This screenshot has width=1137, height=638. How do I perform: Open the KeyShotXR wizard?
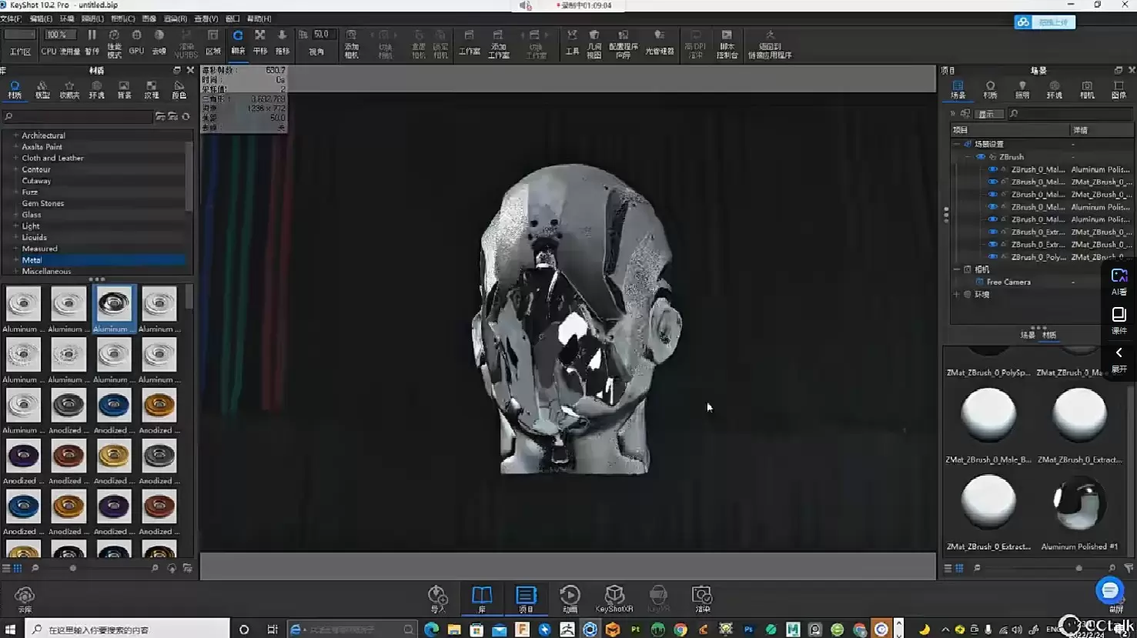(x=614, y=599)
